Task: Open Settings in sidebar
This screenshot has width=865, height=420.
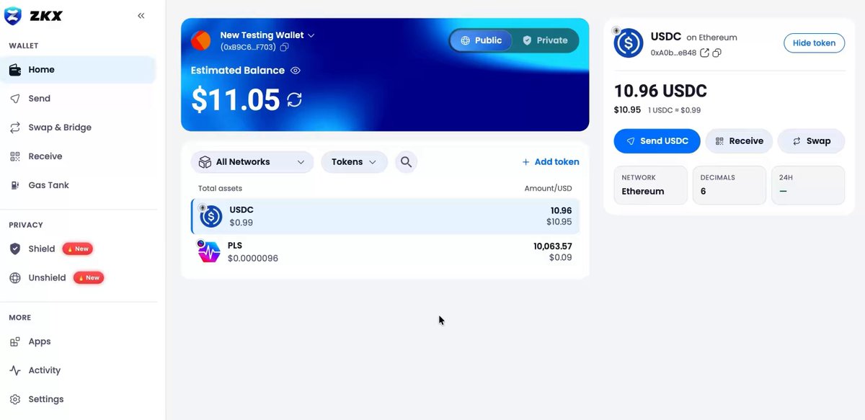Action: tap(78, 399)
